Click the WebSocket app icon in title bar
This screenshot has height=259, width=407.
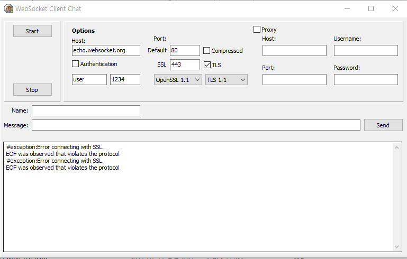(8, 8)
